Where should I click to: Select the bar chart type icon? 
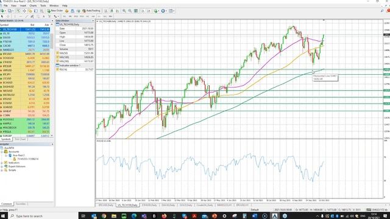point(106,11)
